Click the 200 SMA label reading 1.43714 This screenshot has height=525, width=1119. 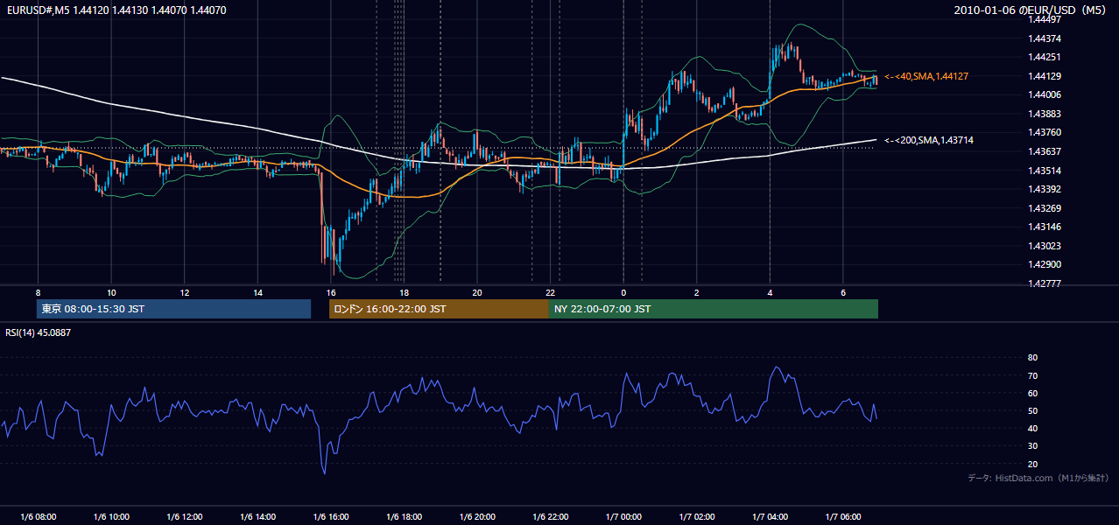[x=929, y=140]
